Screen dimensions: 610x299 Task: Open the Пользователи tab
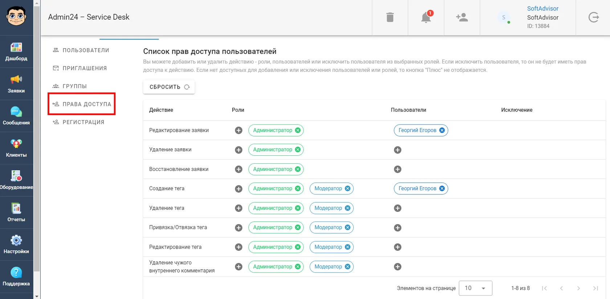coord(81,50)
